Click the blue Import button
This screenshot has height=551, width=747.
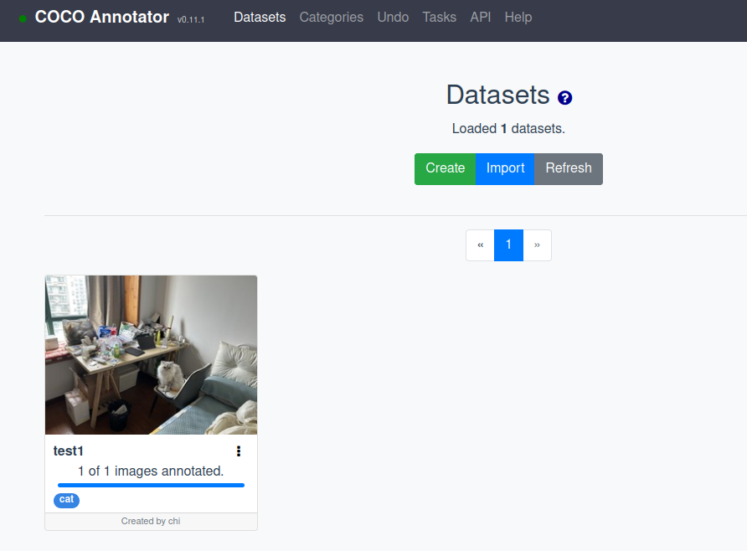coord(505,168)
